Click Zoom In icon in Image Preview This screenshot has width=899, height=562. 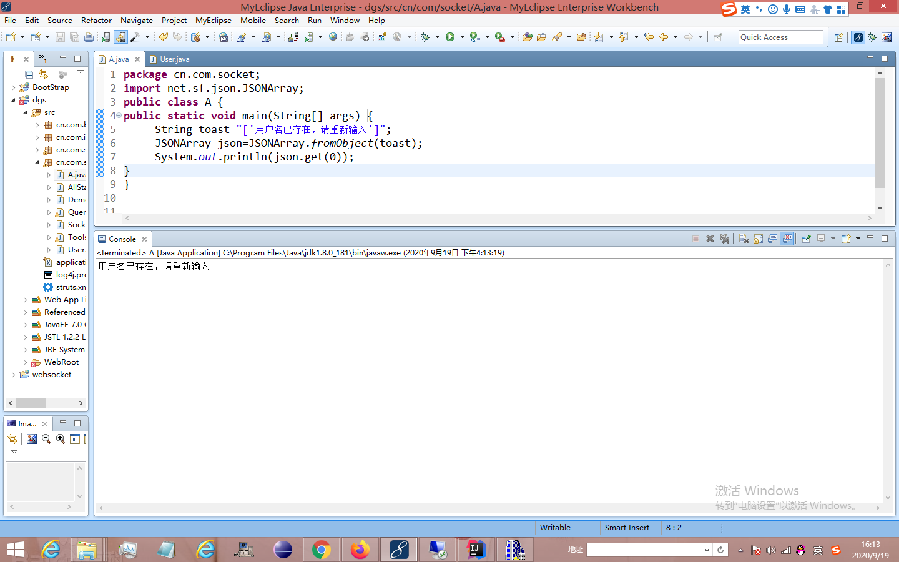61,439
